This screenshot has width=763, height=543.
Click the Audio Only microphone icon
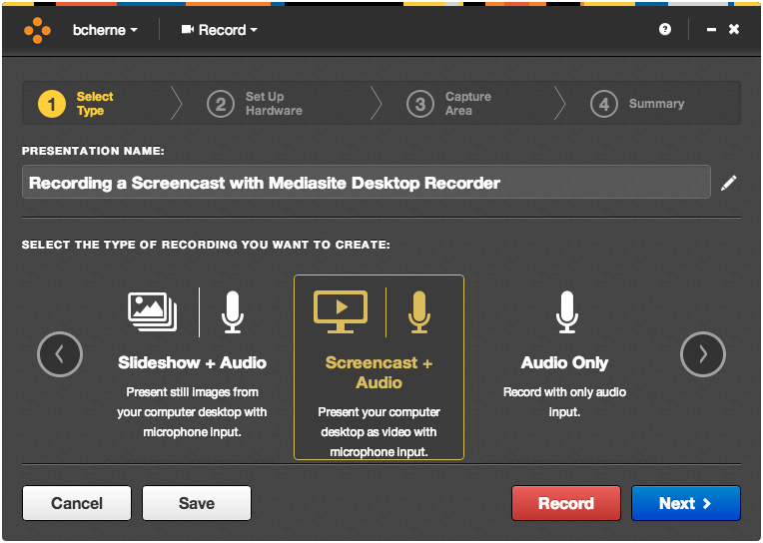click(x=567, y=311)
